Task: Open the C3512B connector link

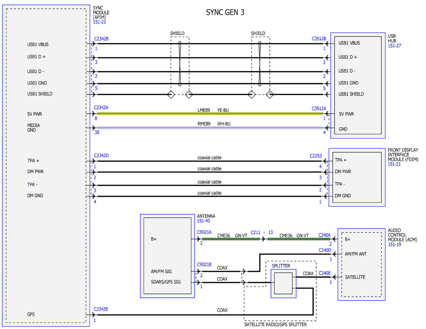Action: 319,38
